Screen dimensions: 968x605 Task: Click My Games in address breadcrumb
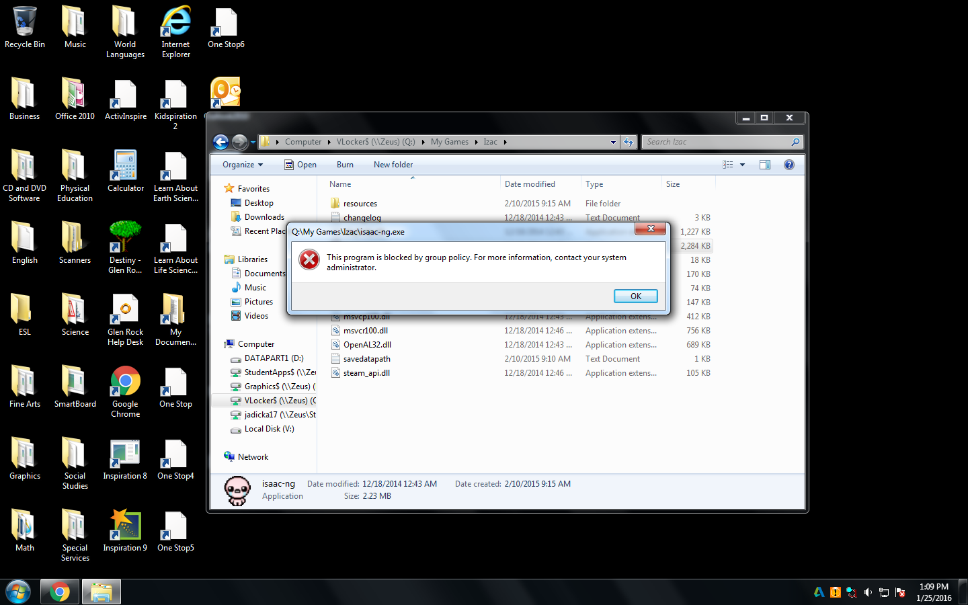pos(450,142)
